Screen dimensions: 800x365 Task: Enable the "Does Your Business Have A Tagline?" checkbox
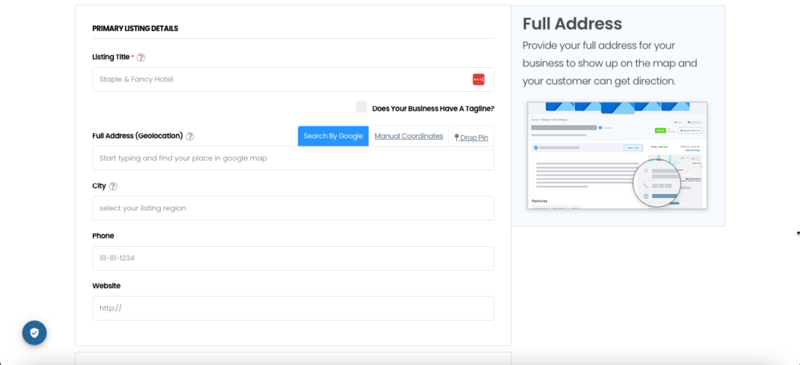[x=361, y=108]
